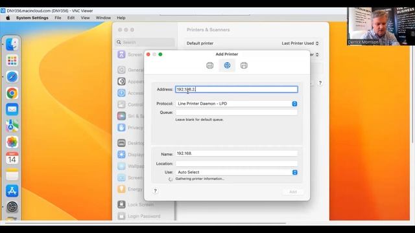
Task: Open the System Settings menu
Action: click(x=32, y=18)
